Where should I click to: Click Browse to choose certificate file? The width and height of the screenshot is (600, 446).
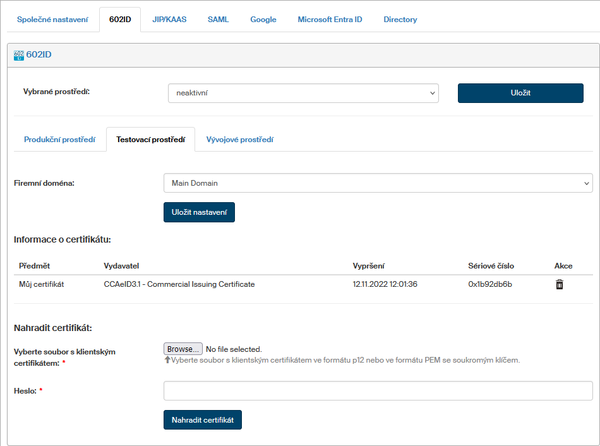(183, 349)
